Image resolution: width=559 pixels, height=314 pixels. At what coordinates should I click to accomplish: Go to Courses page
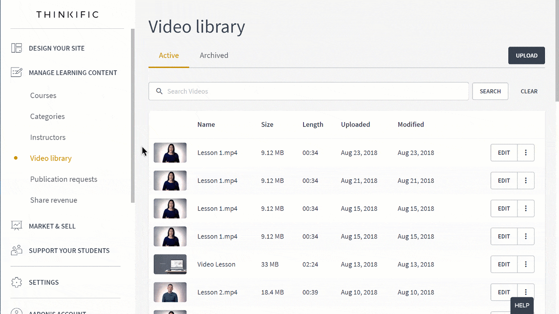click(x=43, y=96)
